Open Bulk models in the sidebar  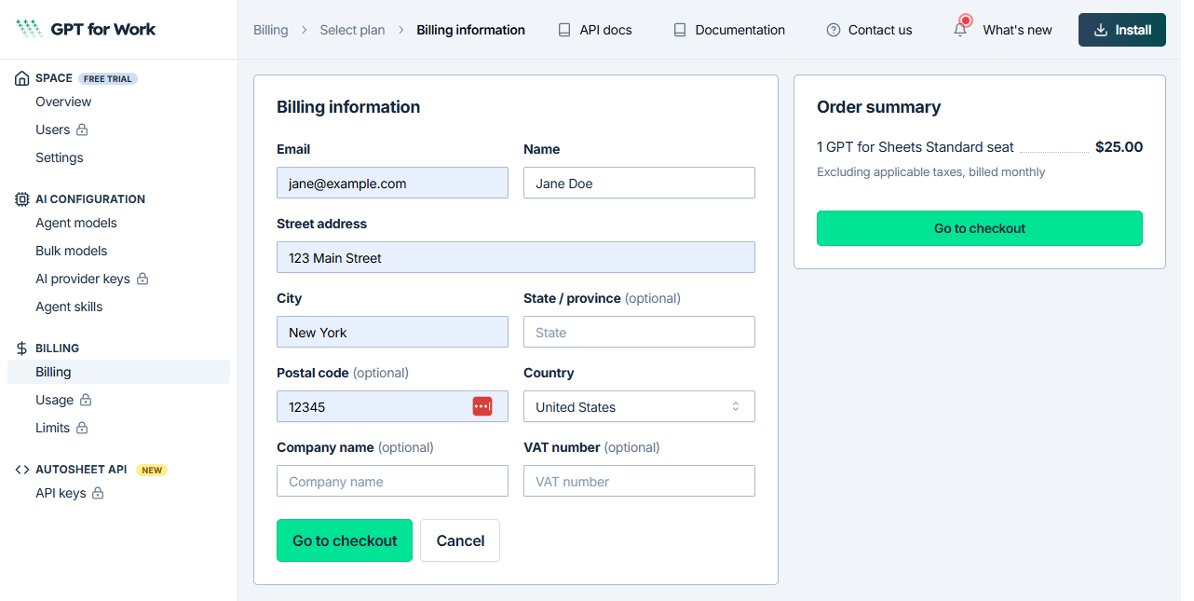point(72,251)
